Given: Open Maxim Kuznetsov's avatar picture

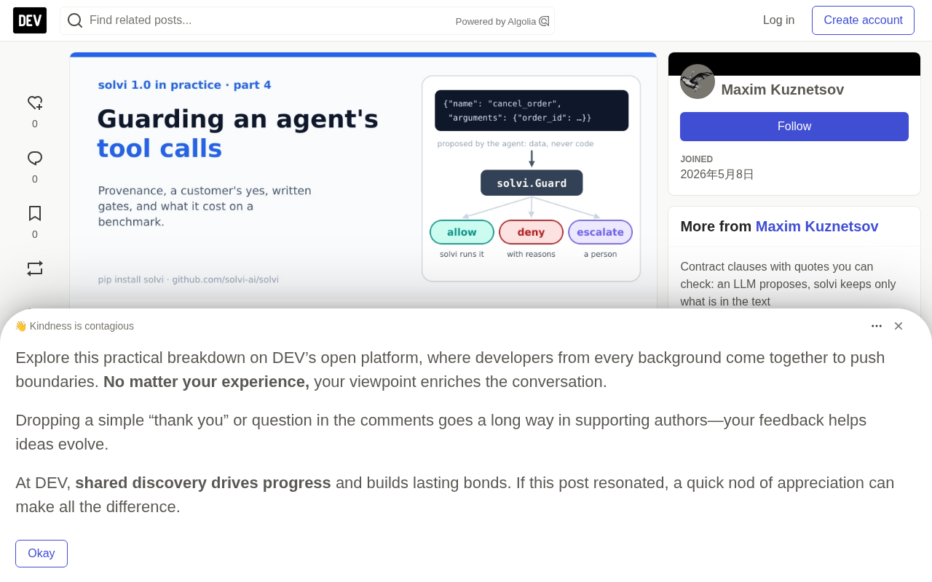Looking at the screenshot, I should pyautogui.click(x=698, y=81).
